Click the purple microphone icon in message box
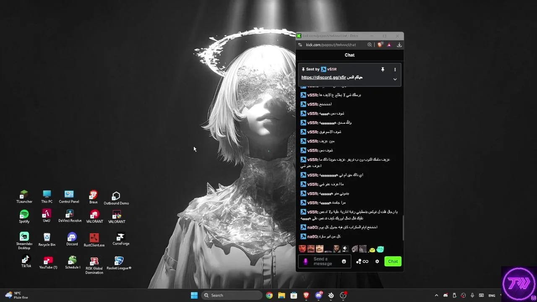The height and width of the screenshot is (302, 537). 305,261
